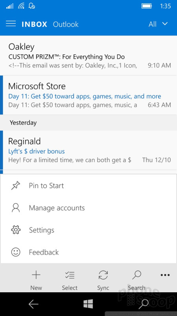This screenshot has height=316, width=177.
Task: Open Settings from the menu
Action: coord(88,230)
